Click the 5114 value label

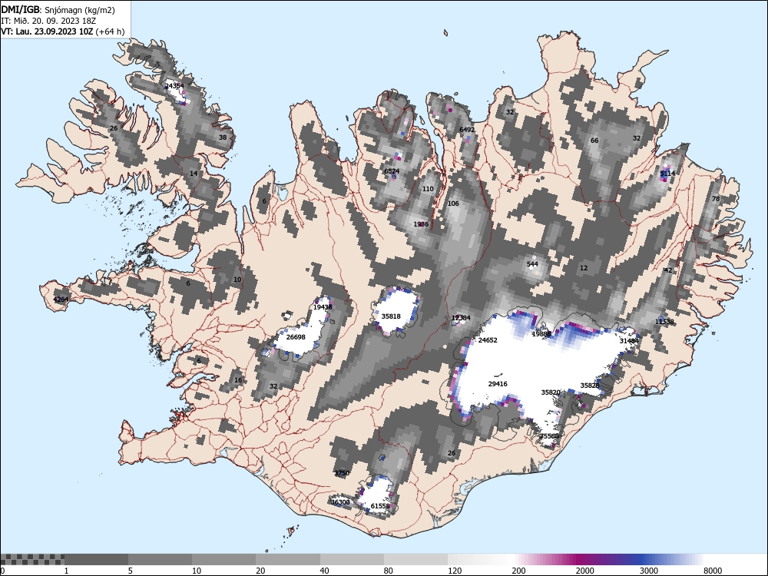click(667, 174)
